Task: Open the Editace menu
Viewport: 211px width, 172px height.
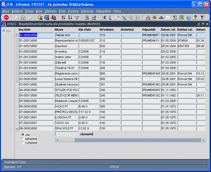Action: [17, 11]
